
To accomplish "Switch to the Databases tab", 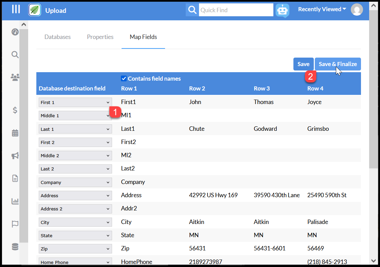I will coord(58,37).
